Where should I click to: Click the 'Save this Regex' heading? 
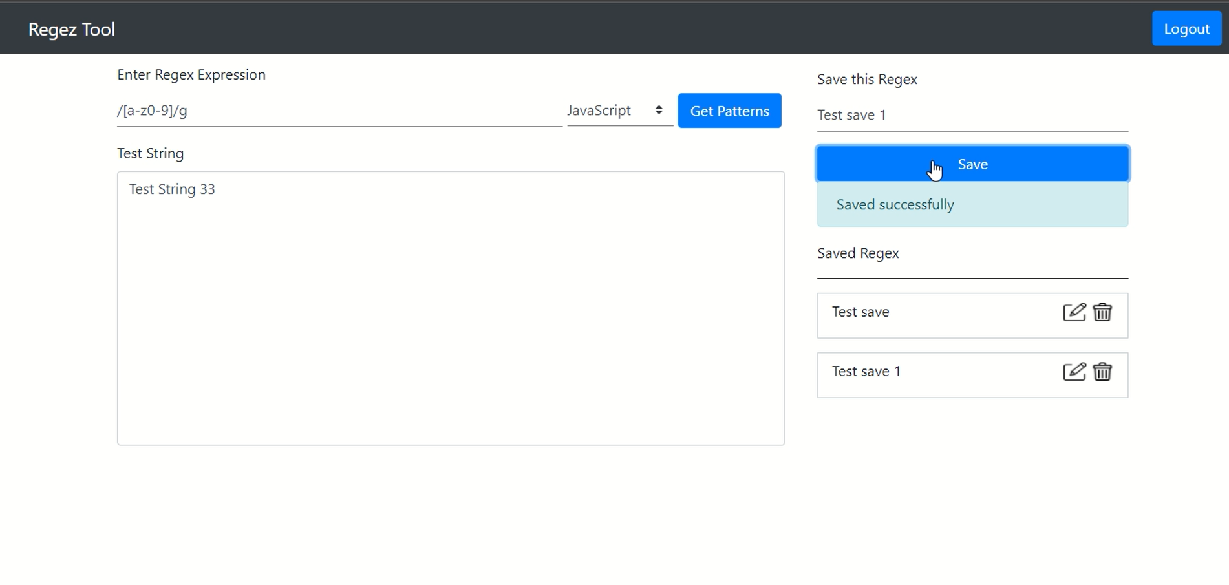867,80
